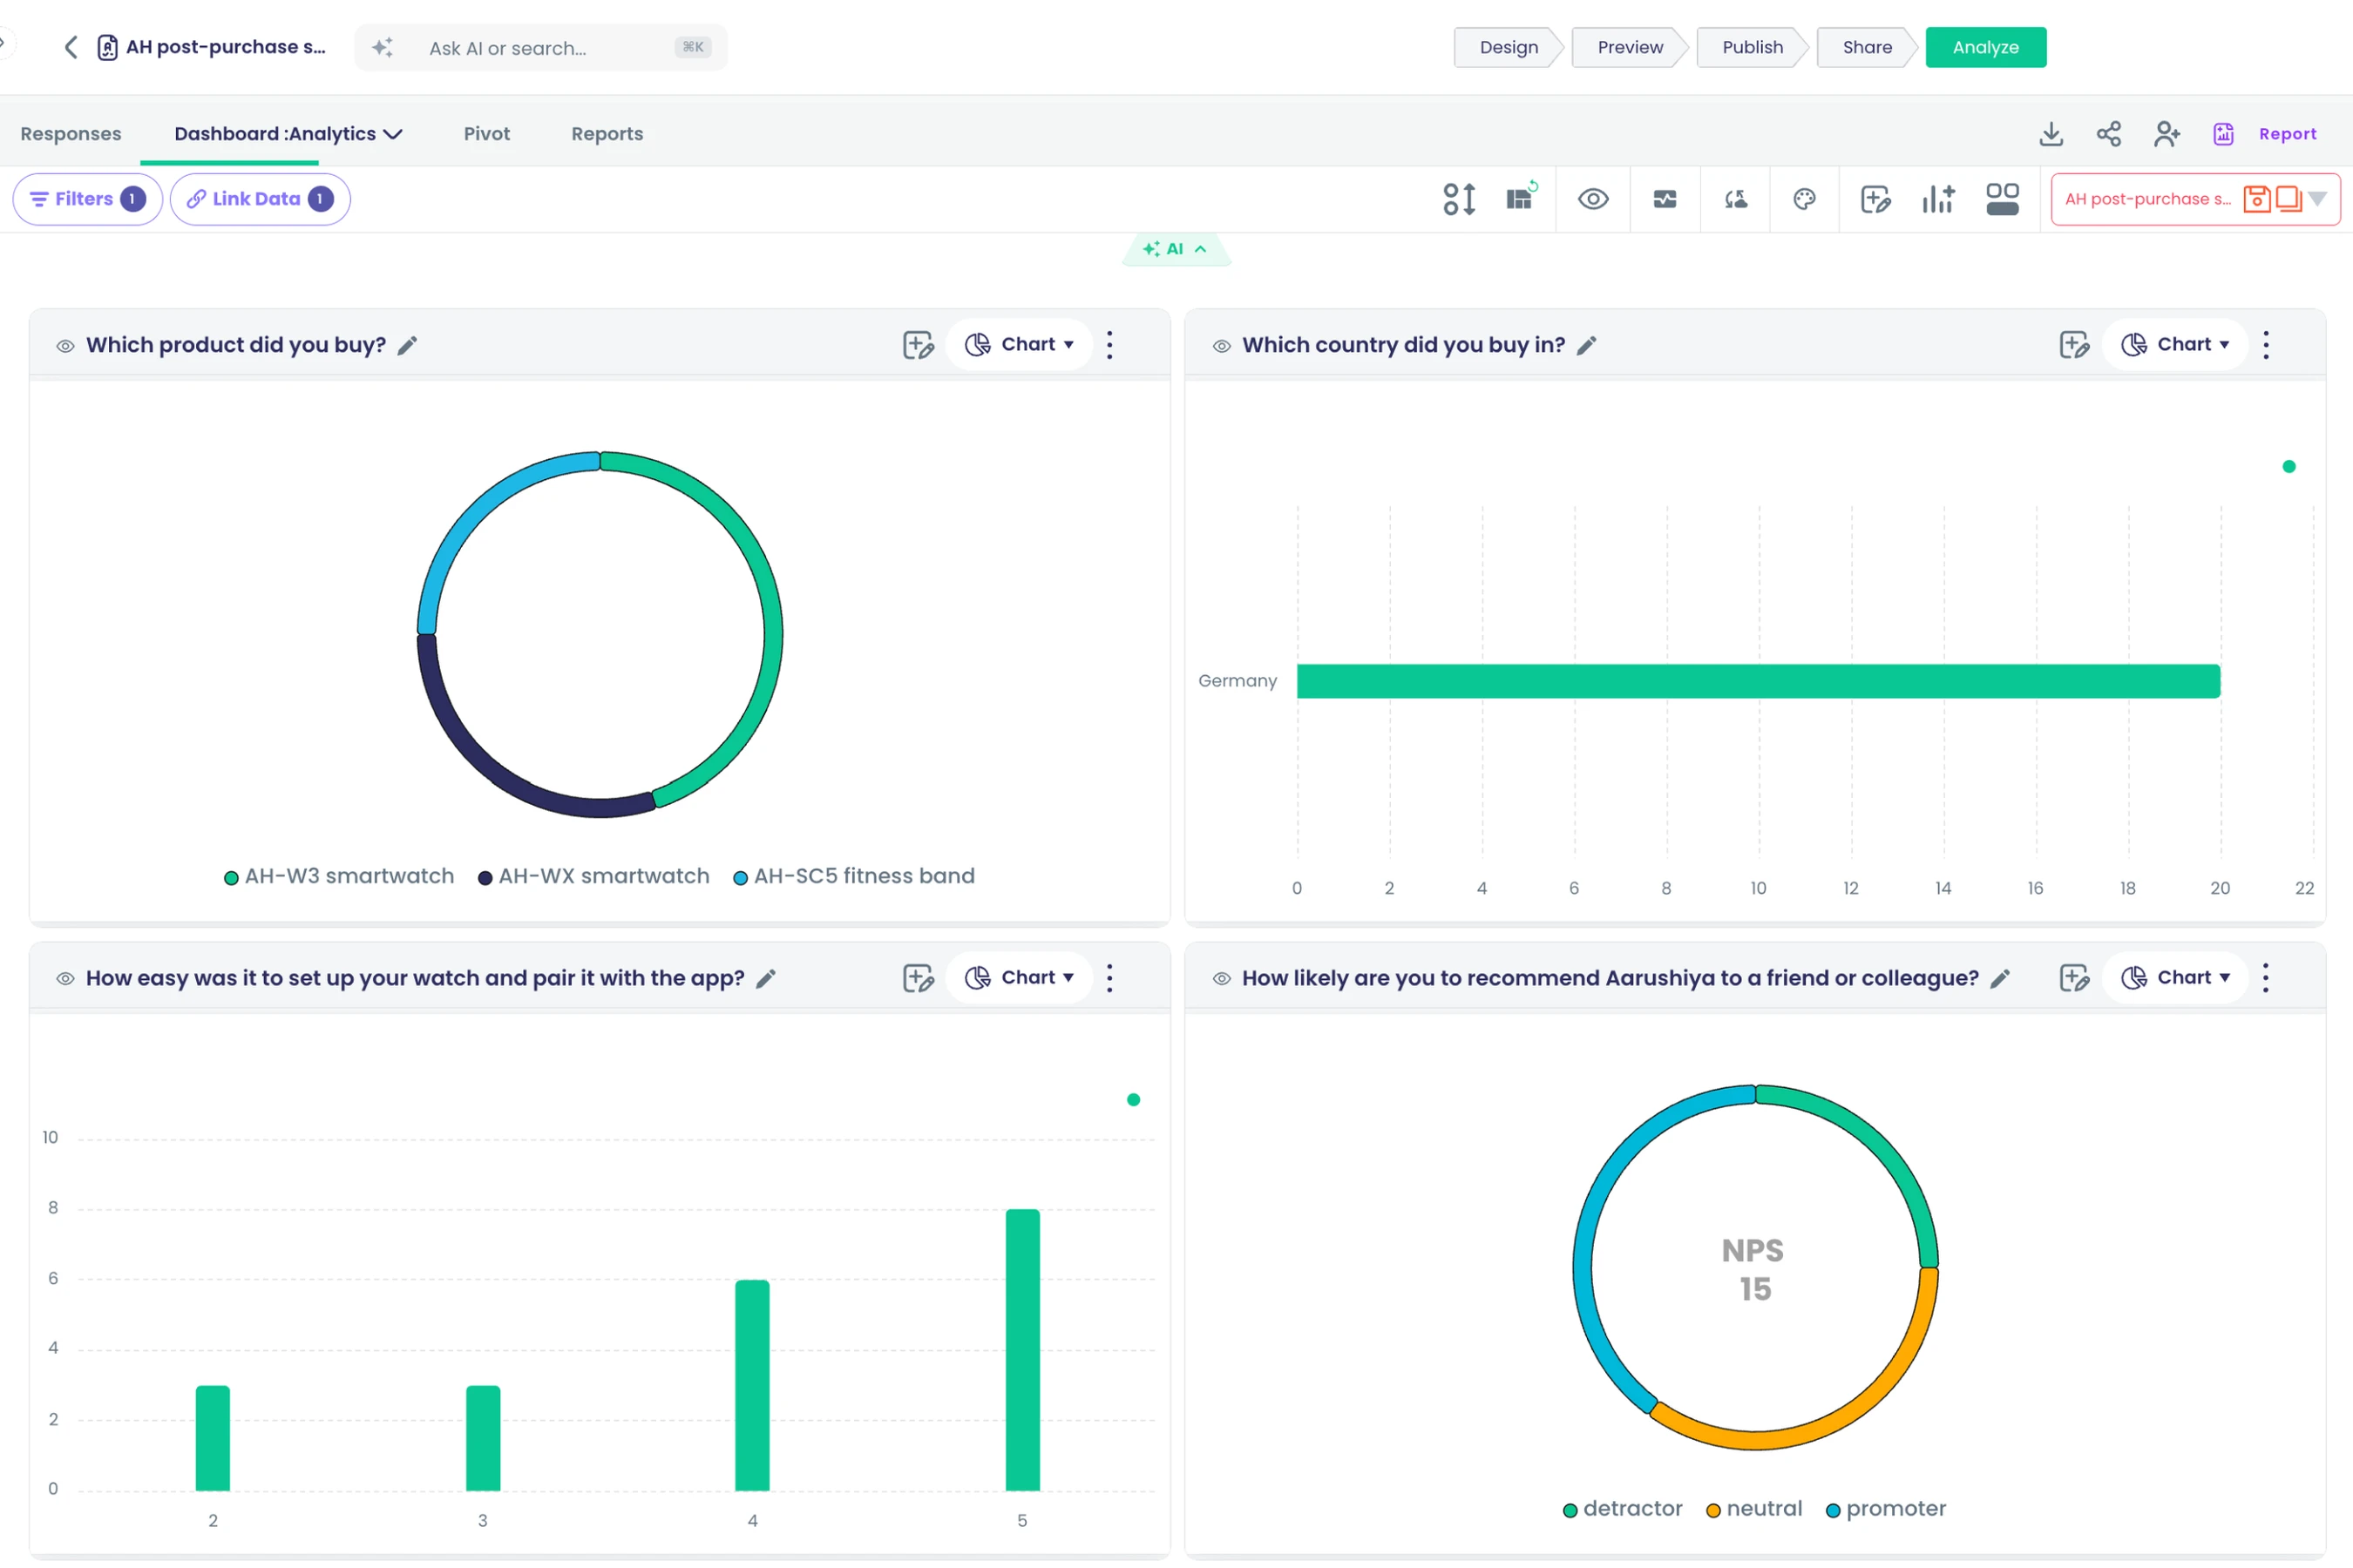Click add note icon on product chart card
2353x1568 pixels.
point(919,345)
